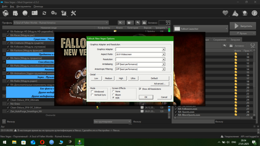Click create backup icon above mod list
260x146 pixels.
(x=144, y=23)
